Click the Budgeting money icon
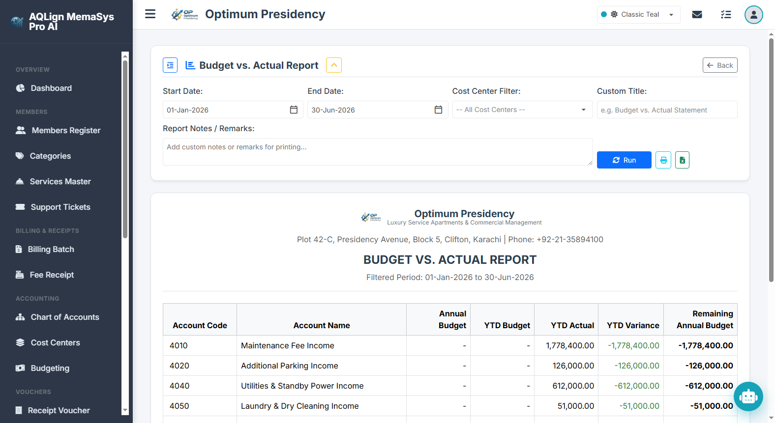Screen dimensions: 775x423 [20, 368]
